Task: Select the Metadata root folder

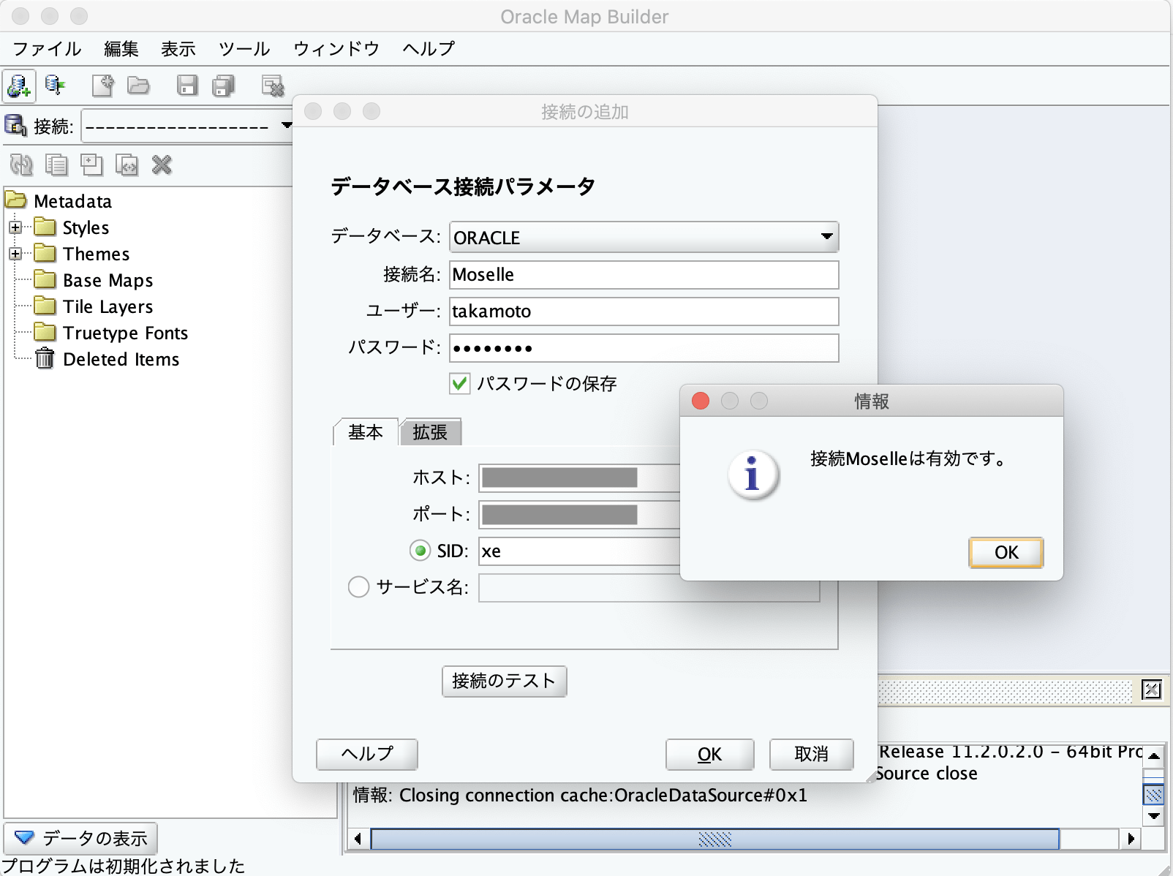Action: tap(59, 201)
